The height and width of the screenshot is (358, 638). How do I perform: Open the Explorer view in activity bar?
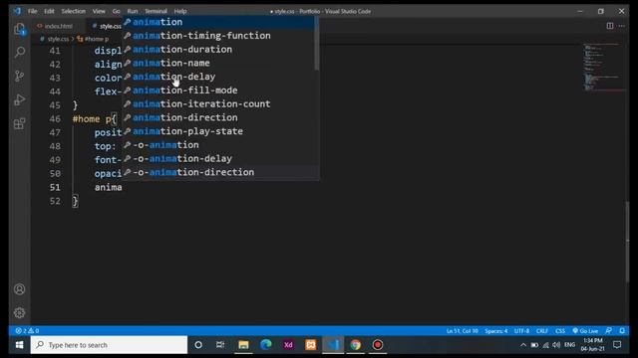20,29
